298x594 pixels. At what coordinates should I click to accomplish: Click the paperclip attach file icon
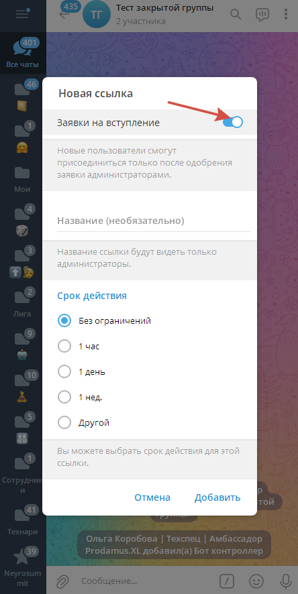pyautogui.click(x=62, y=581)
